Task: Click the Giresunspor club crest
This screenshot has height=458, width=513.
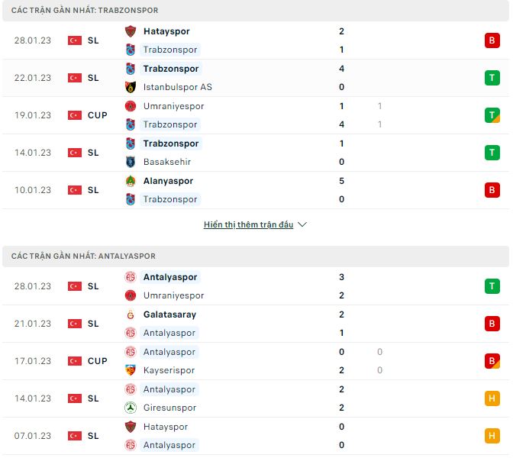Action: (x=130, y=408)
